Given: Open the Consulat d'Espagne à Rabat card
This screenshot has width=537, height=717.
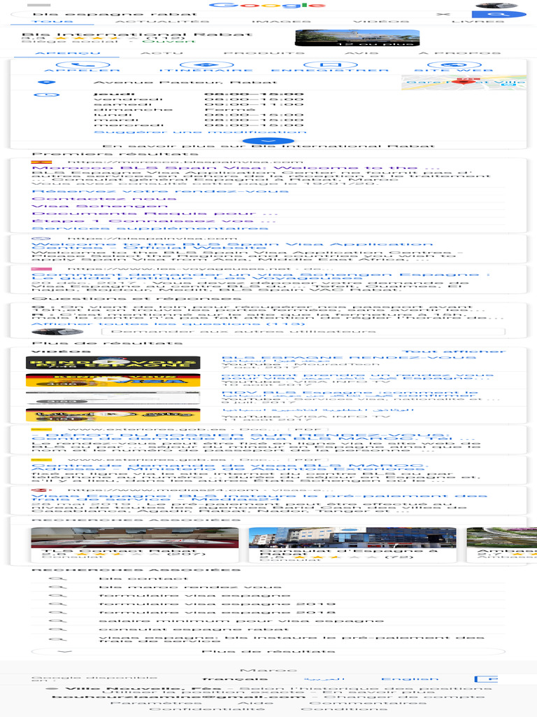Looking at the screenshot, I should coord(352,545).
